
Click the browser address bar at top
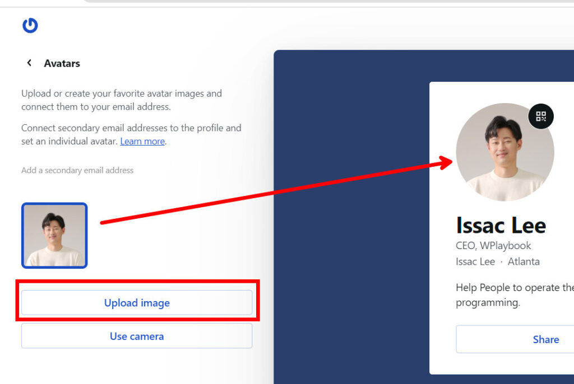pos(325,1)
